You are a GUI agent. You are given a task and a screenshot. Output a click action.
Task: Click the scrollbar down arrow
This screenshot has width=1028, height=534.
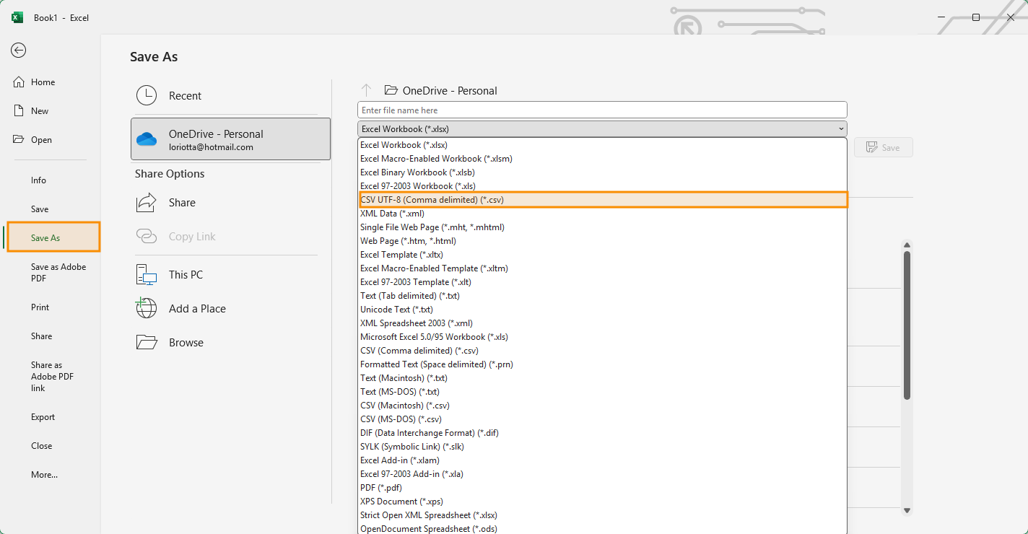pos(907,510)
